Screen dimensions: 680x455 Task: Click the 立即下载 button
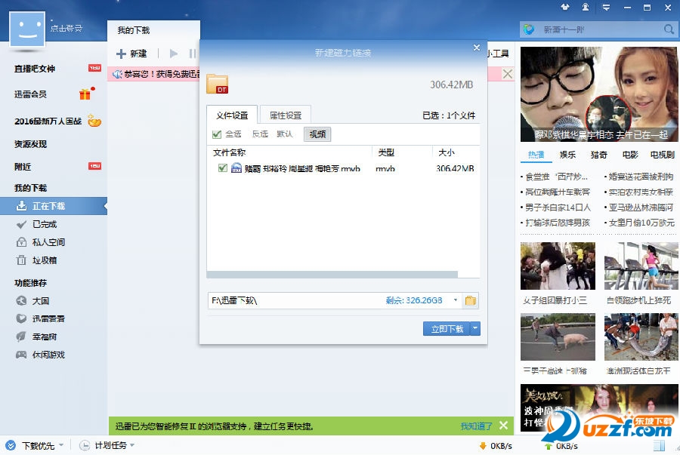(x=447, y=328)
